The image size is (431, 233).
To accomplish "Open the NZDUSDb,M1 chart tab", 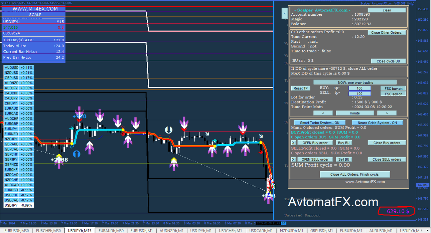I will pos(292,230).
